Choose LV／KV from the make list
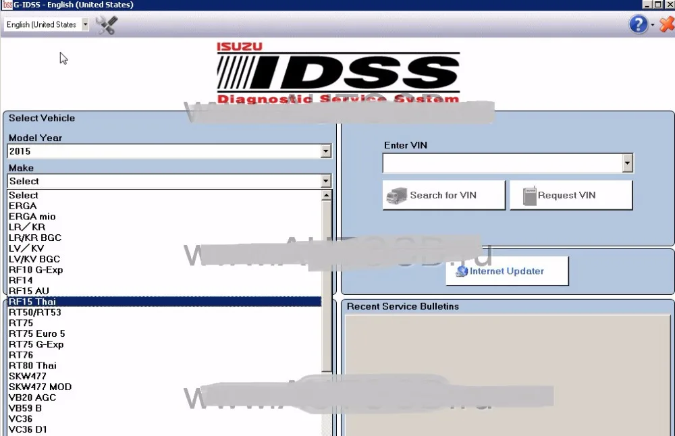This screenshot has width=675, height=436. 164,248
